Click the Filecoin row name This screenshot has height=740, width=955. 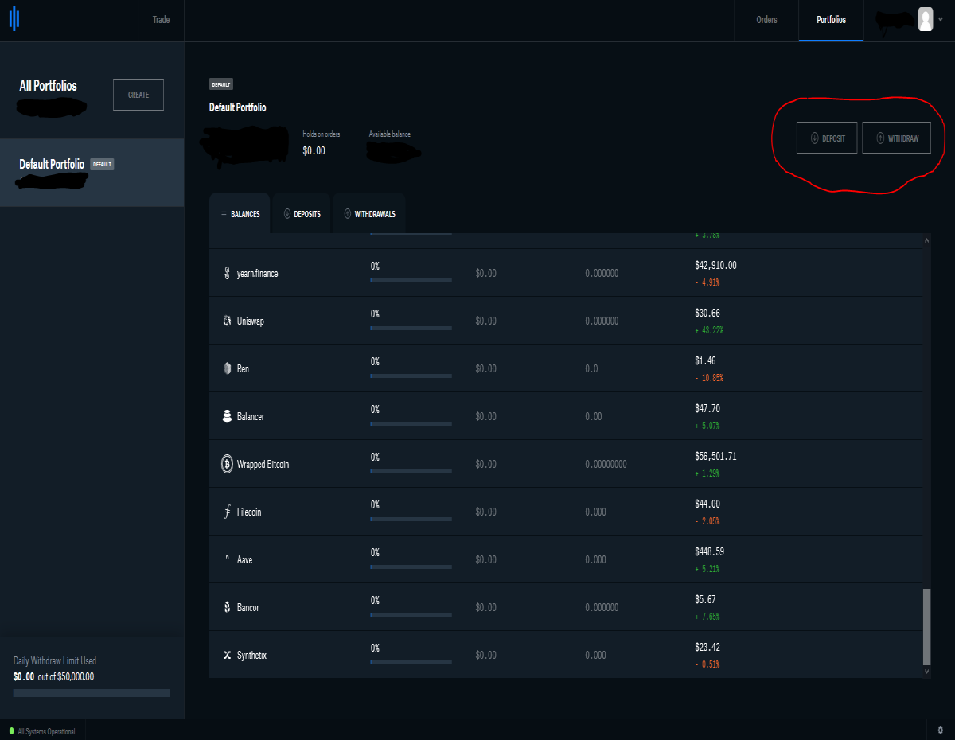pos(249,512)
